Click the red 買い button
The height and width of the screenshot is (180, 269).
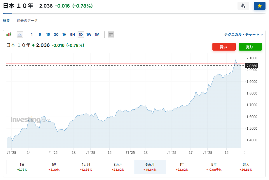point(224,47)
